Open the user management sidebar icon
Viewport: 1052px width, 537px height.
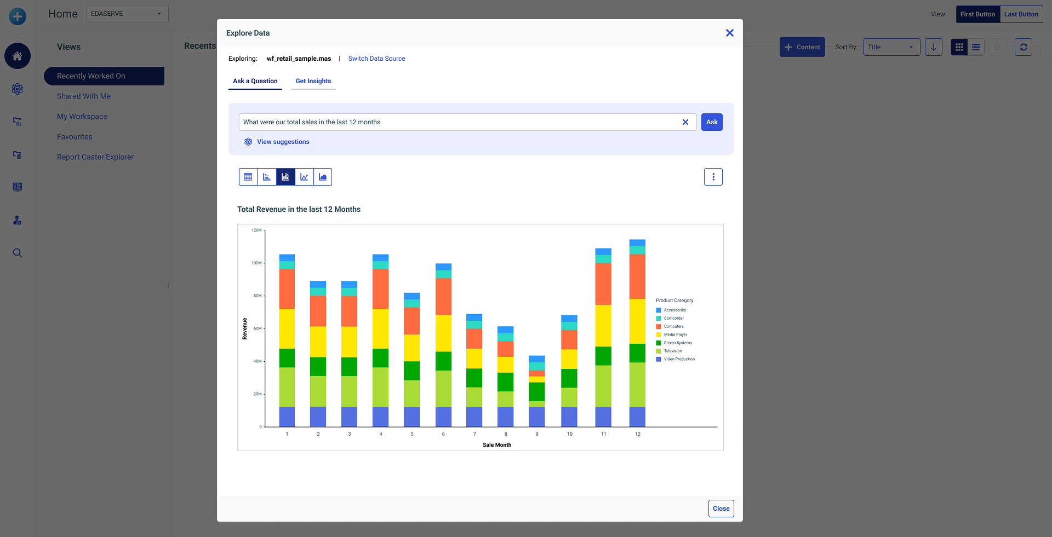[x=18, y=220]
